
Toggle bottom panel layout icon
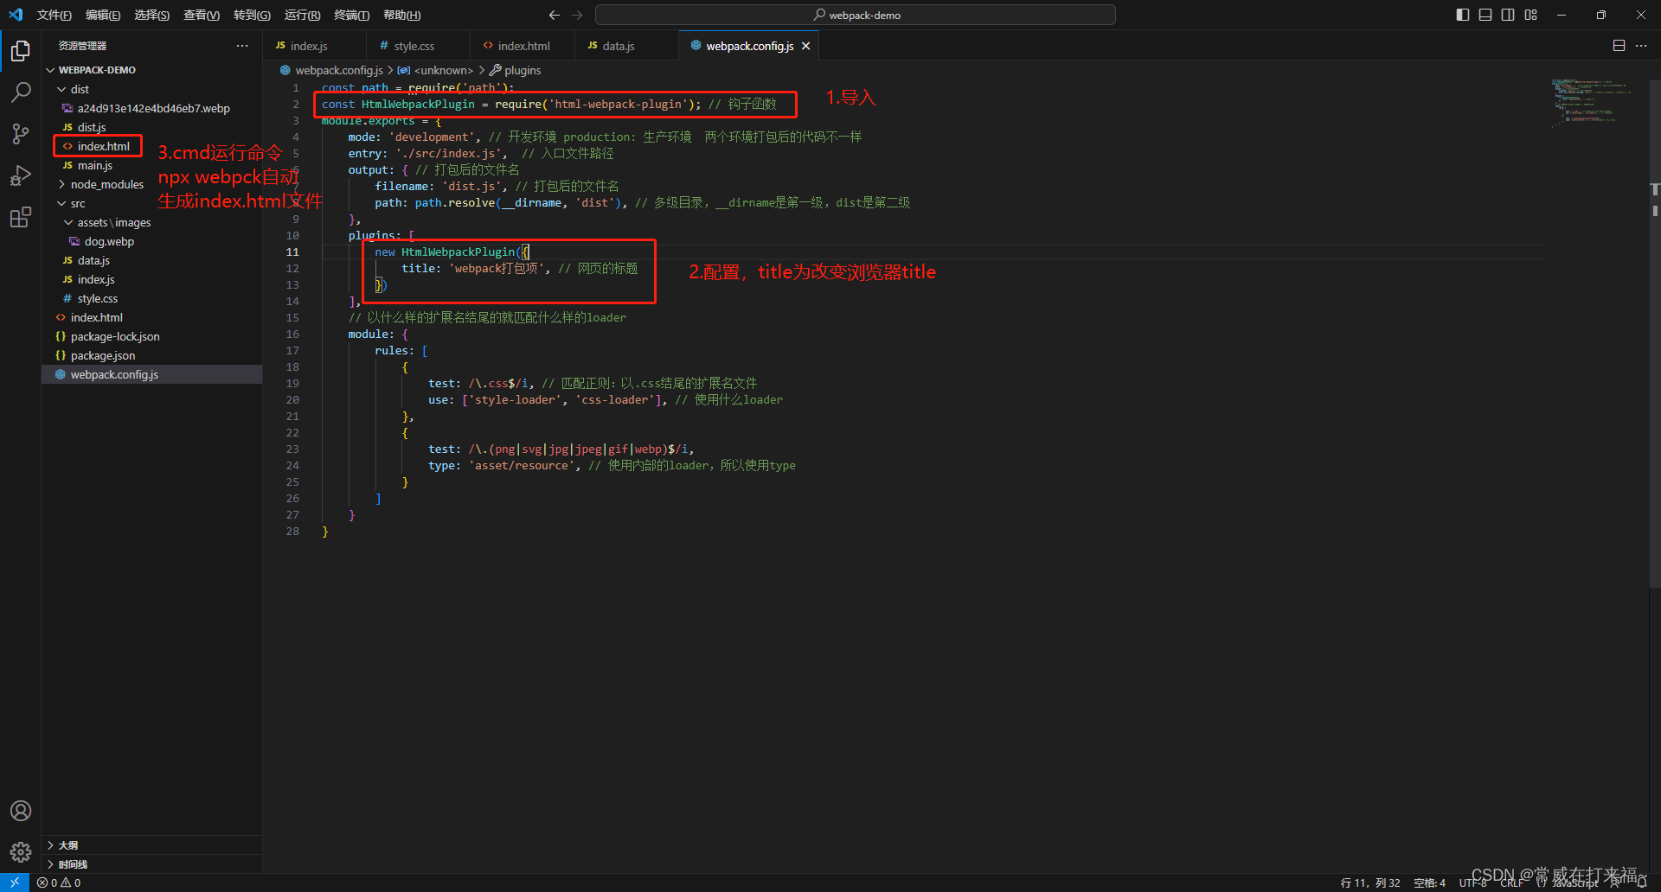tap(1485, 15)
